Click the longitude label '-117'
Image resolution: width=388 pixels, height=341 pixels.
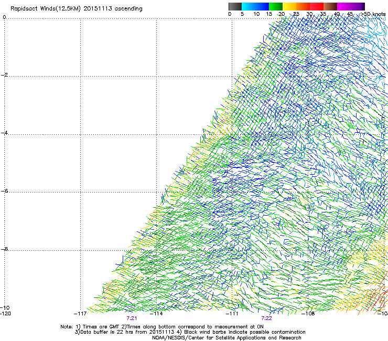[80, 314]
